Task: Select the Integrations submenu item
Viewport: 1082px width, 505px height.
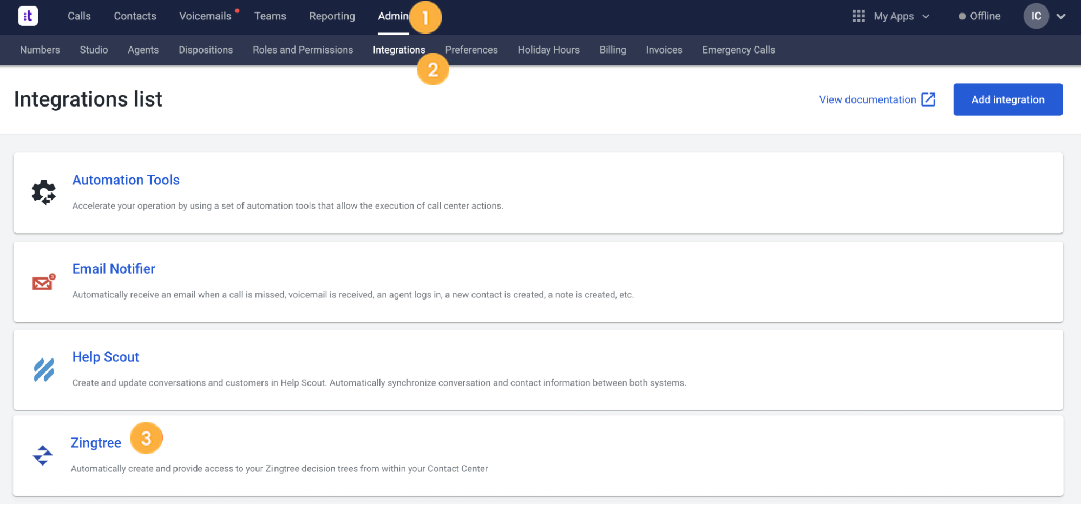Action: [399, 50]
